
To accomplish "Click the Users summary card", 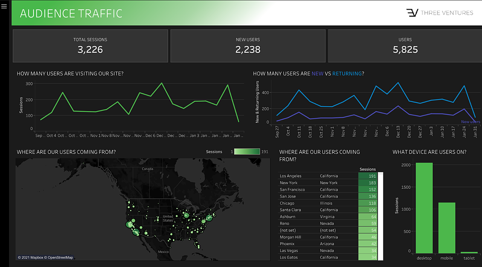I will [405, 46].
